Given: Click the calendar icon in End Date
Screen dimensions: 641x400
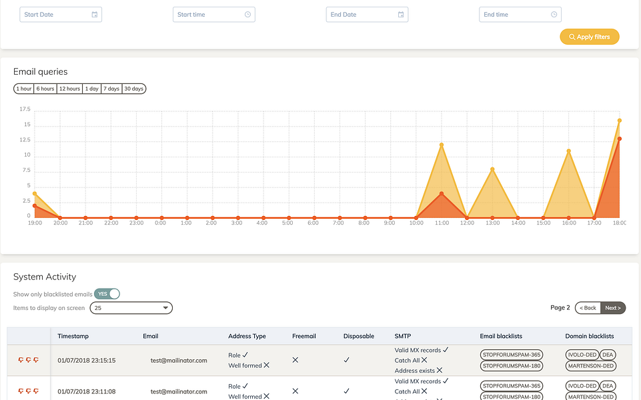Looking at the screenshot, I should coord(401,15).
